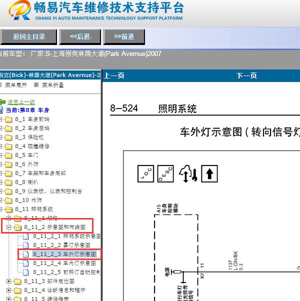Click 菜单折叠 to collapse all menus

53,85
